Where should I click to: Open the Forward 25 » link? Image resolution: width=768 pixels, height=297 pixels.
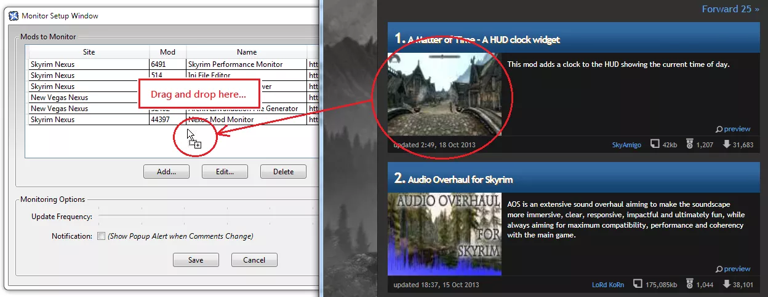pyautogui.click(x=730, y=9)
